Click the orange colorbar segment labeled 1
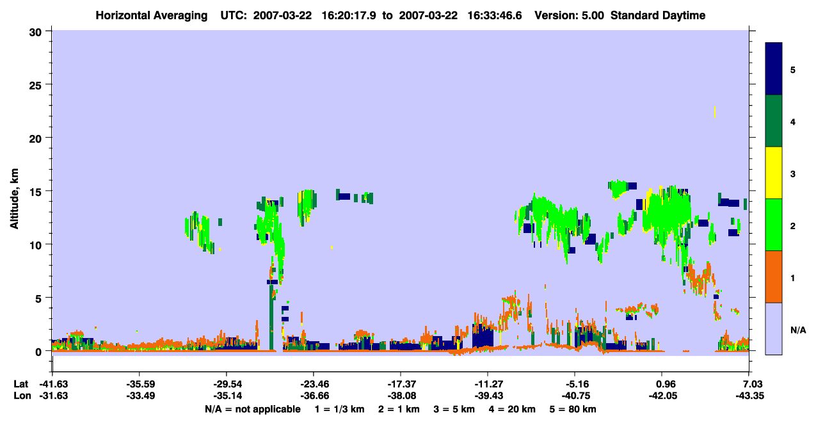This screenshot has height=427, width=832. [x=774, y=277]
